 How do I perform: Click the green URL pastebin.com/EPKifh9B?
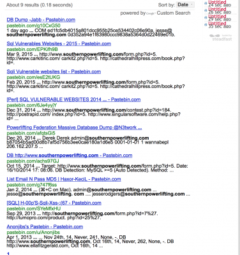[32, 49]
